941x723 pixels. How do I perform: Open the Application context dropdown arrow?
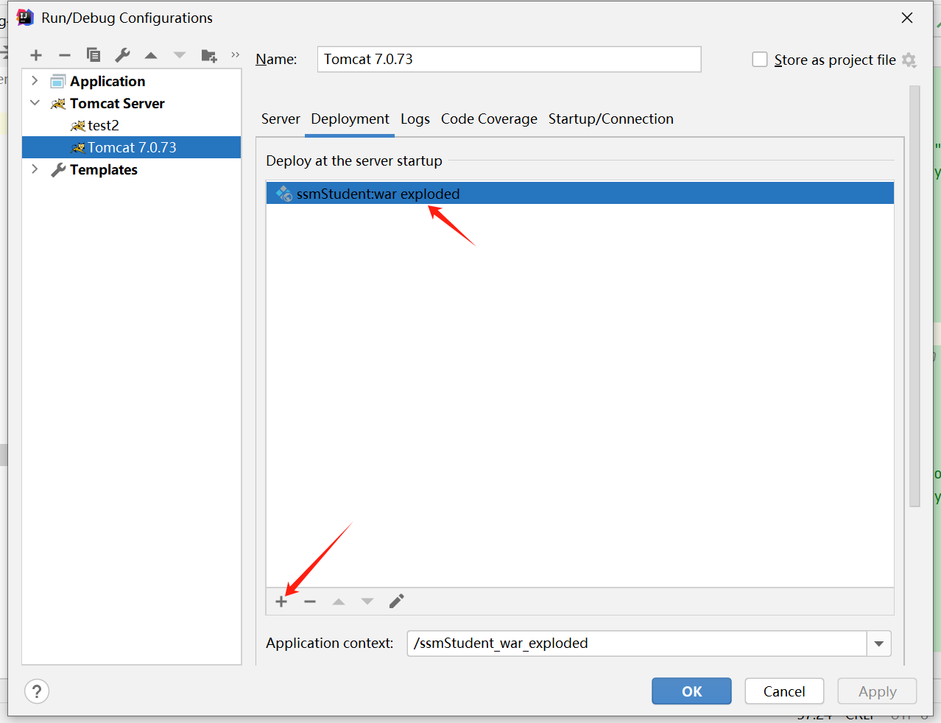tap(879, 643)
